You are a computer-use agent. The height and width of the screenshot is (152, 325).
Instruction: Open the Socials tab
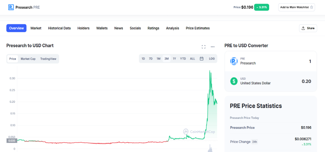(x=135, y=28)
